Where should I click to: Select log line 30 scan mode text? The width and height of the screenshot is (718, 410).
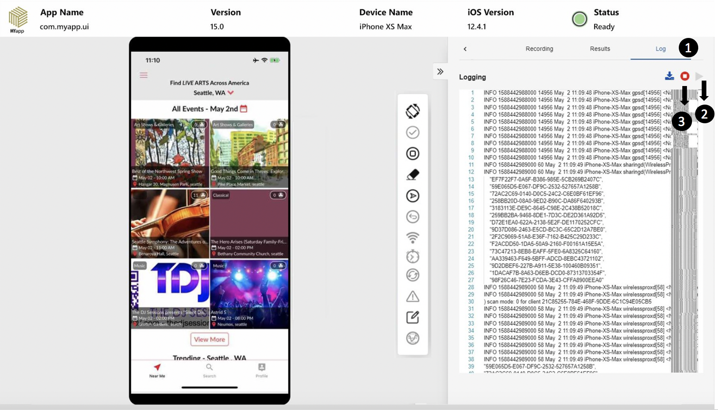pyautogui.click(x=568, y=301)
